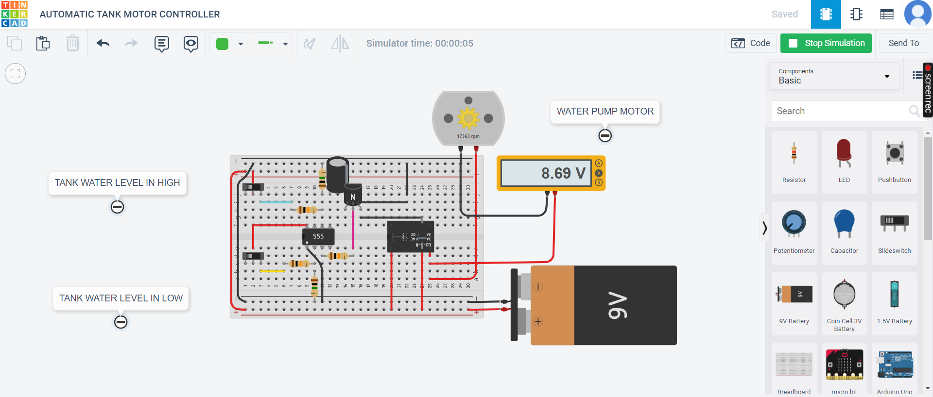Select the 9V Battery component

pos(794,304)
